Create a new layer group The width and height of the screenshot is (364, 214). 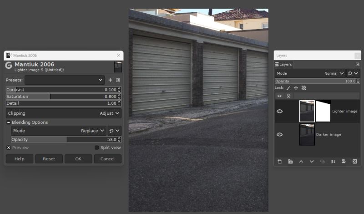(x=290, y=162)
